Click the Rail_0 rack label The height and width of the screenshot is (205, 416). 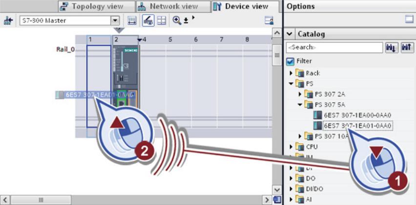pyautogui.click(x=65, y=50)
